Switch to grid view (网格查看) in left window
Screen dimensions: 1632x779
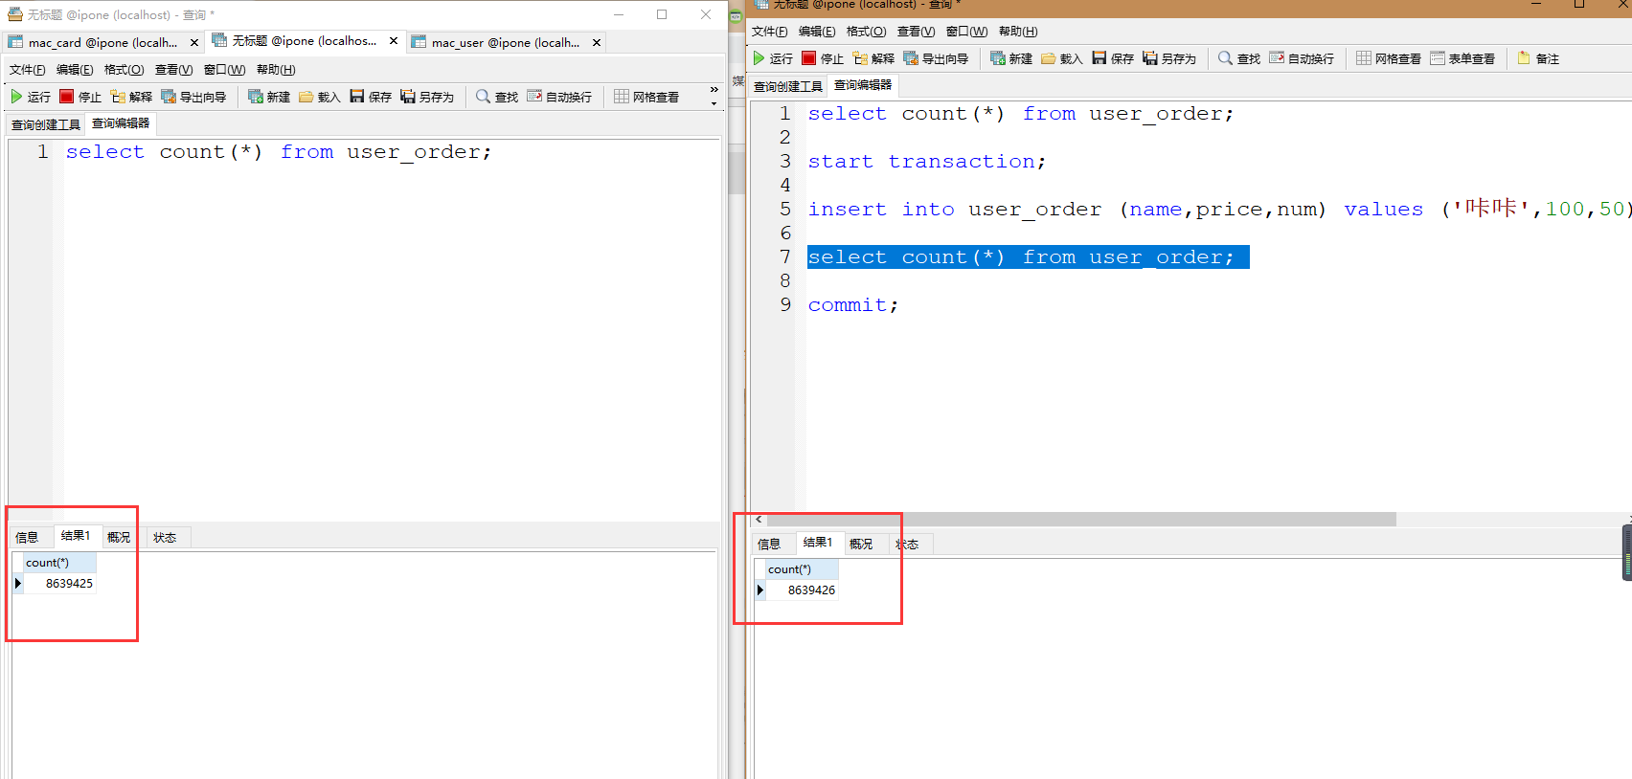tap(646, 97)
